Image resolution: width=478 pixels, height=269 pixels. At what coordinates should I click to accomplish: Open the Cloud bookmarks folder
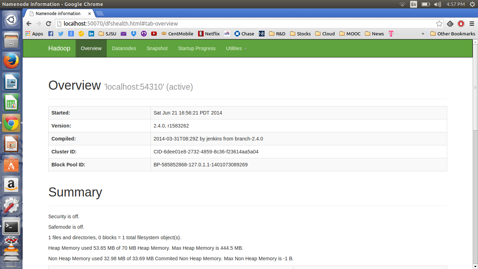point(325,34)
